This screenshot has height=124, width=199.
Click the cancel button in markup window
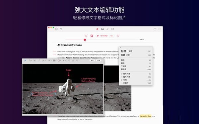[x=92, y=61]
